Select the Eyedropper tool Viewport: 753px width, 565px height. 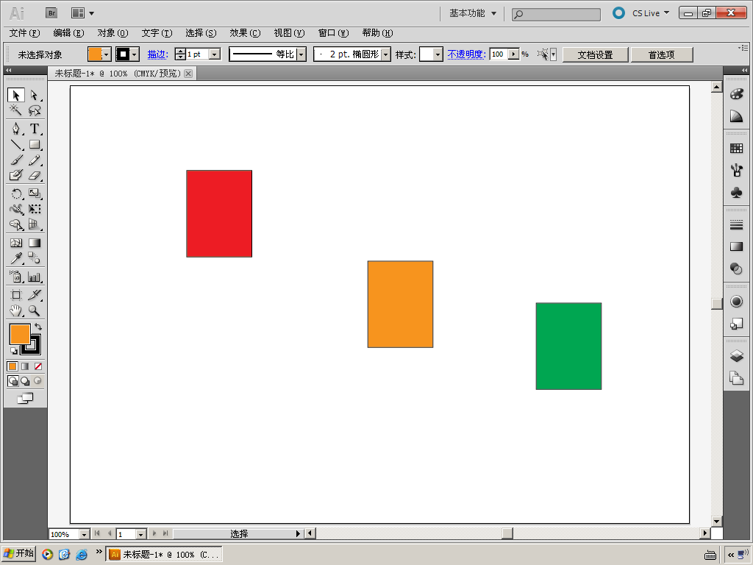pyautogui.click(x=16, y=258)
